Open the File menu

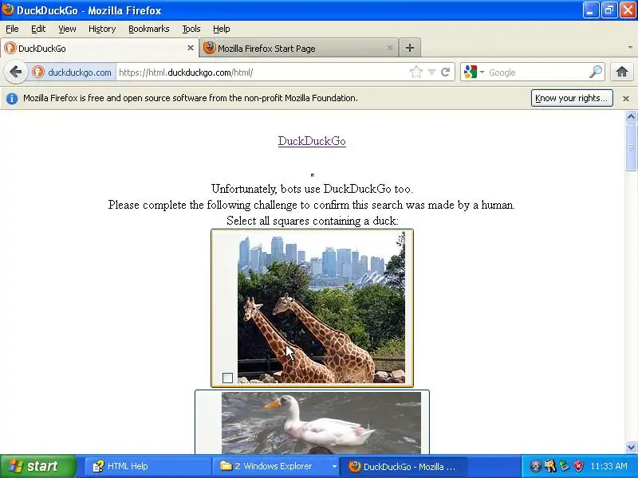pyautogui.click(x=12, y=29)
